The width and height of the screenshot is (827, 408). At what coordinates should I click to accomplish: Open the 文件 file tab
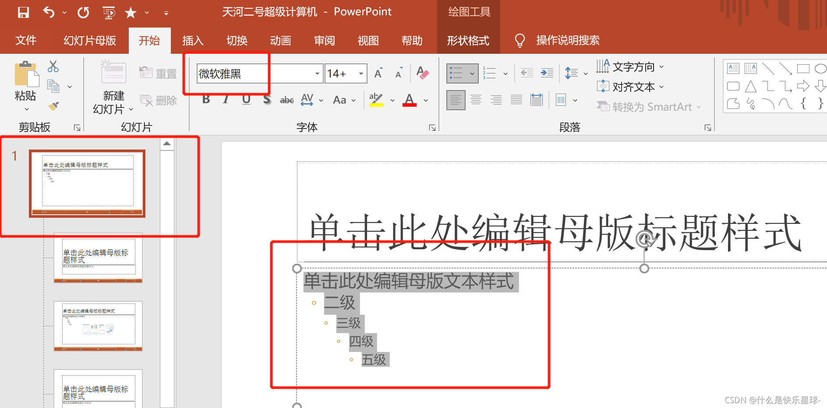(25, 40)
